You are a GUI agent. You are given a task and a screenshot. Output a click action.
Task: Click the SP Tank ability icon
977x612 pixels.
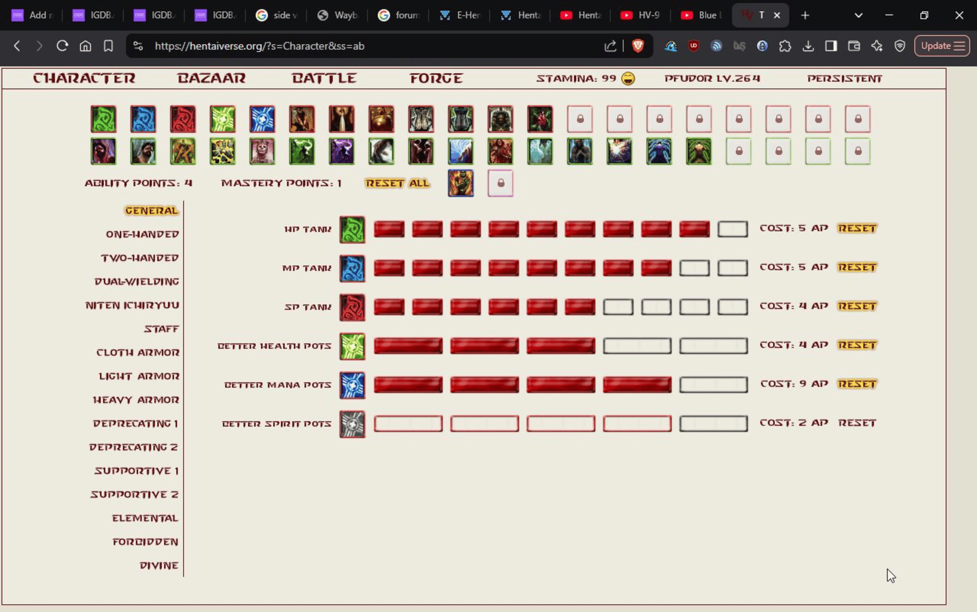coord(352,307)
